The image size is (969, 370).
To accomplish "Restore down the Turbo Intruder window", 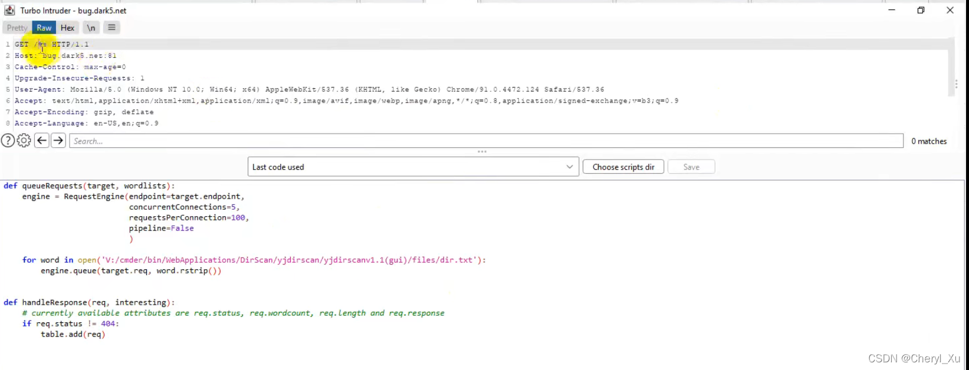I will 921,10.
